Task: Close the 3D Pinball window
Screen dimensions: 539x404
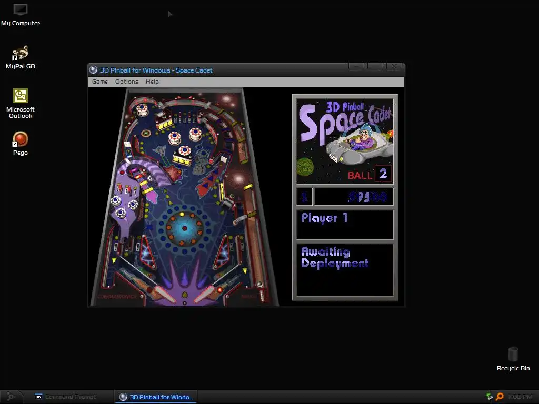Action: (394, 66)
